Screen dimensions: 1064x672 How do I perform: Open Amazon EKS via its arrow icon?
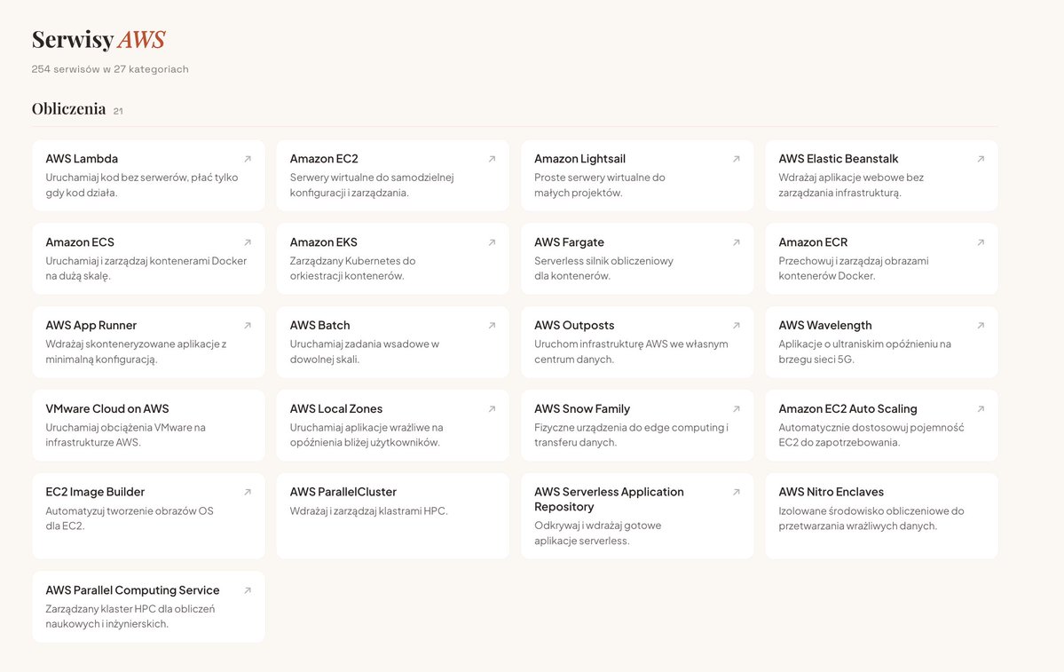coord(492,242)
